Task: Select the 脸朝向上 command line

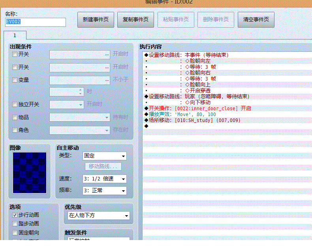Action: coord(227,85)
